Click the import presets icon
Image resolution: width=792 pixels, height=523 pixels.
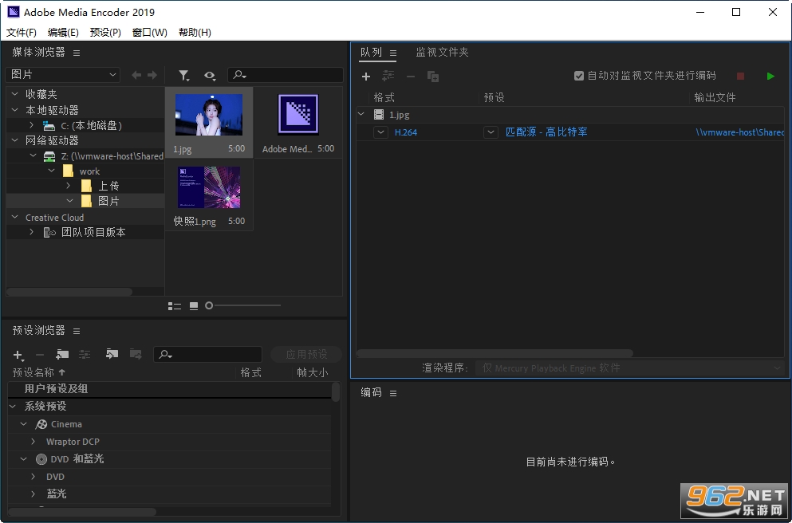[x=112, y=354]
